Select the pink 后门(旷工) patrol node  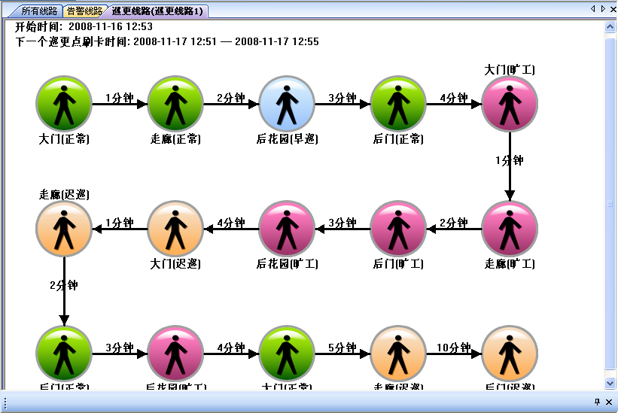(x=398, y=229)
